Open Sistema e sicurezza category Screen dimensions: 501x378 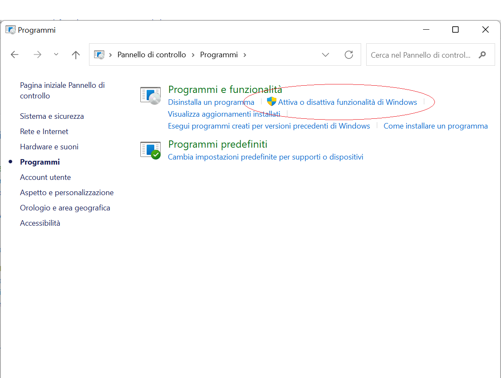(52, 116)
